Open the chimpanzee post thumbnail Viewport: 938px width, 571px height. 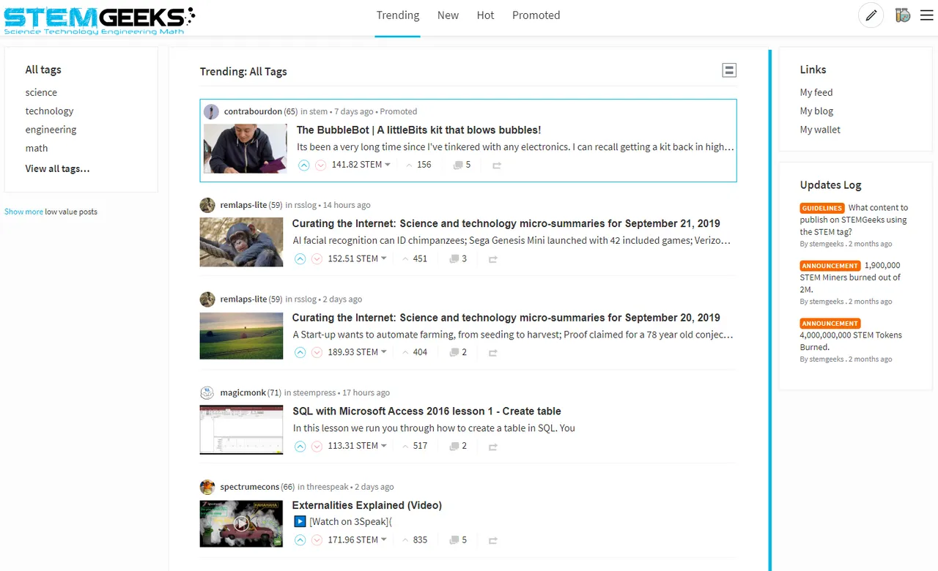point(241,242)
